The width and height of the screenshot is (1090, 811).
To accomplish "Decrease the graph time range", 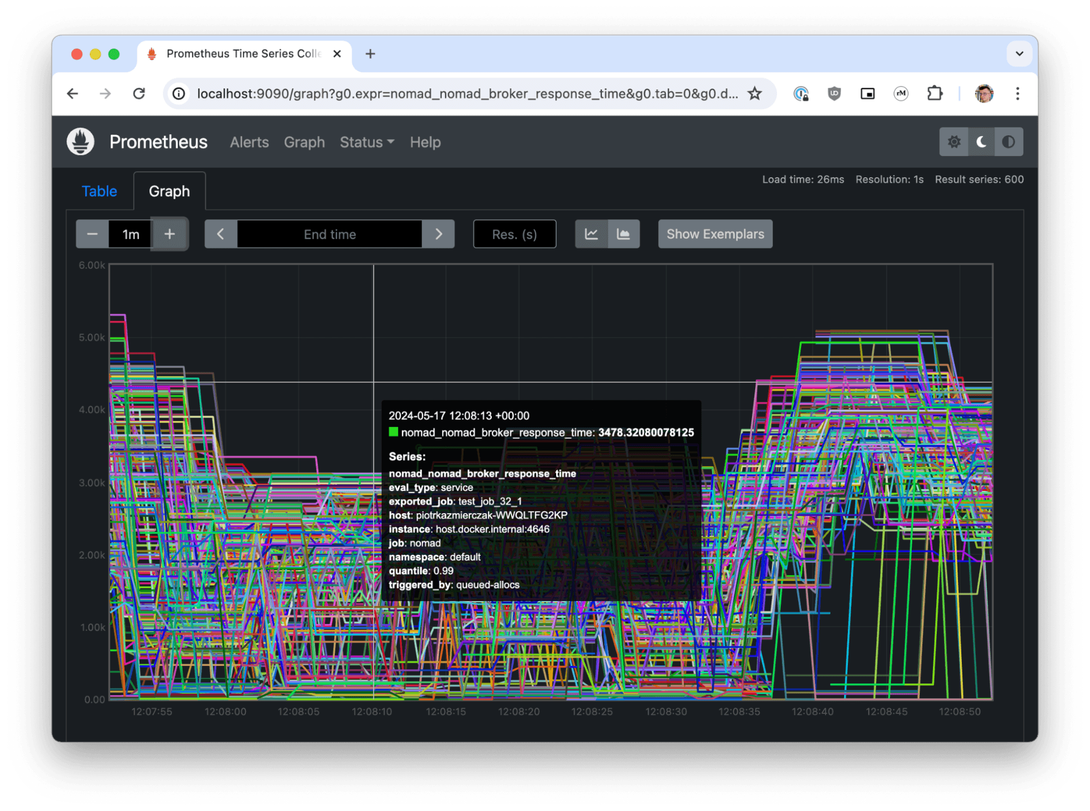I will [x=92, y=234].
